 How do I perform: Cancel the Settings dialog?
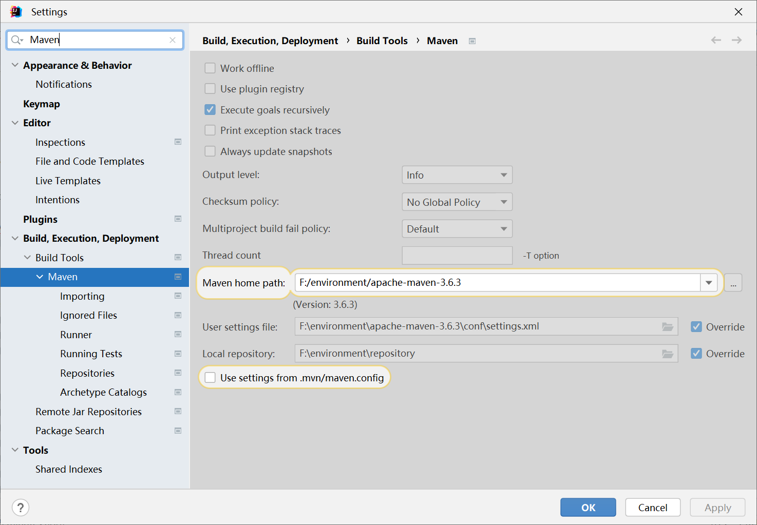coord(653,508)
